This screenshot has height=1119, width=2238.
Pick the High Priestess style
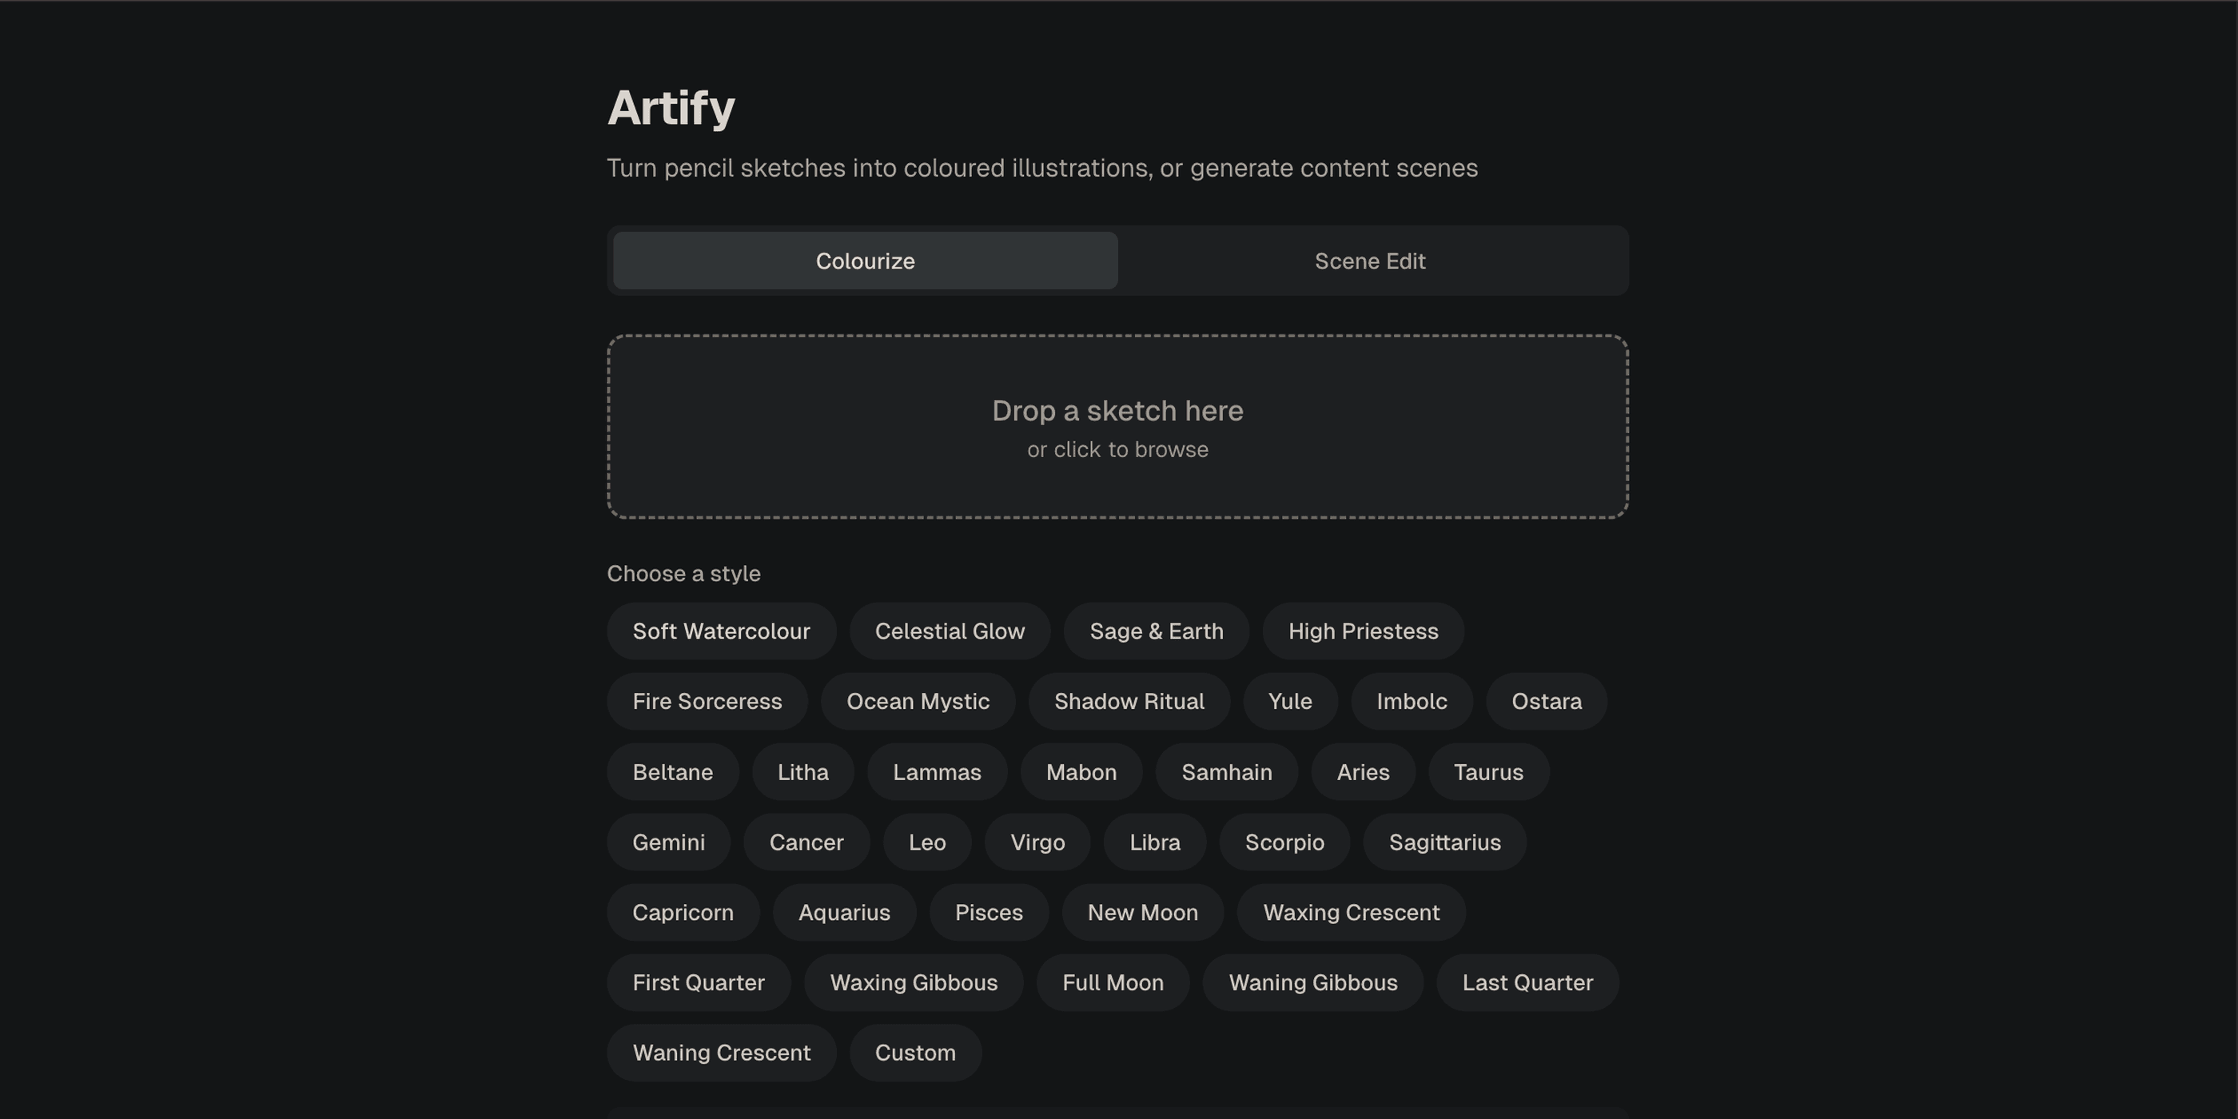tap(1361, 631)
